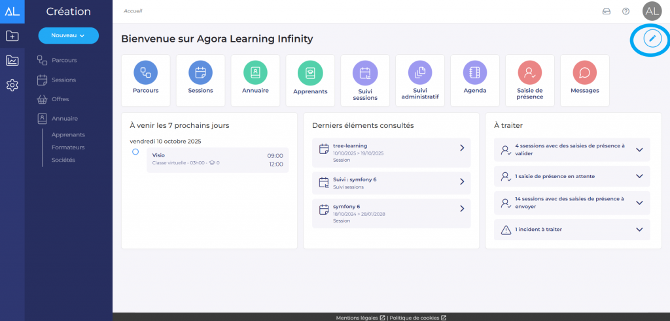Select the statistics chart icon in left rail
The height and width of the screenshot is (321, 670).
point(12,61)
